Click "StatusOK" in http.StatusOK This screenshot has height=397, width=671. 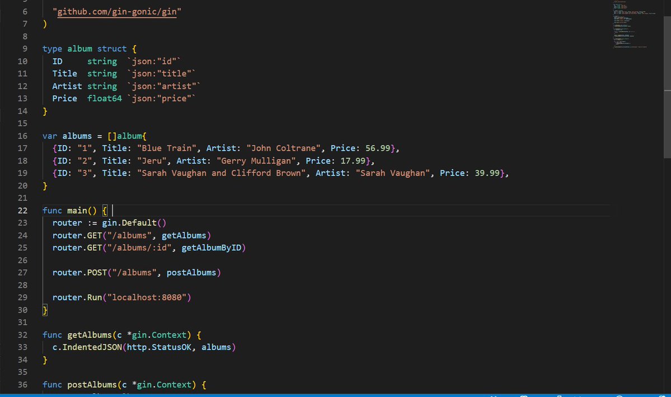pyautogui.click(x=171, y=347)
